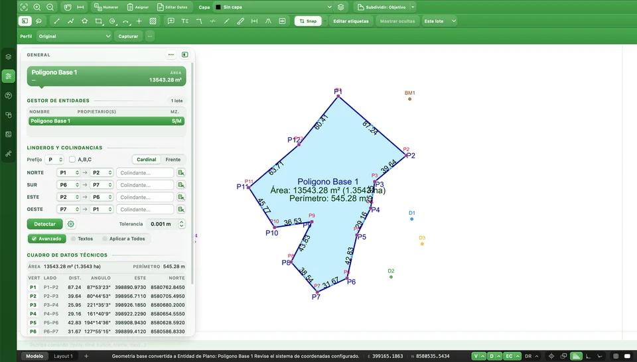Viewport: 637px width, 362px height.
Task: Click the zoom in magnifier
Action: [37, 7]
